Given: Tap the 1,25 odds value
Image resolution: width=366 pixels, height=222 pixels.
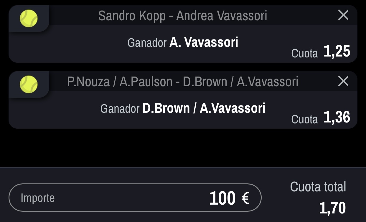Looking at the screenshot, I should [x=337, y=52].
